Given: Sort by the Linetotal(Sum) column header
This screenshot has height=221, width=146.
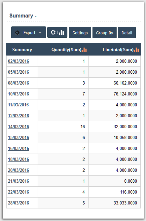Looking at the screenshot, I should (118, 50).
